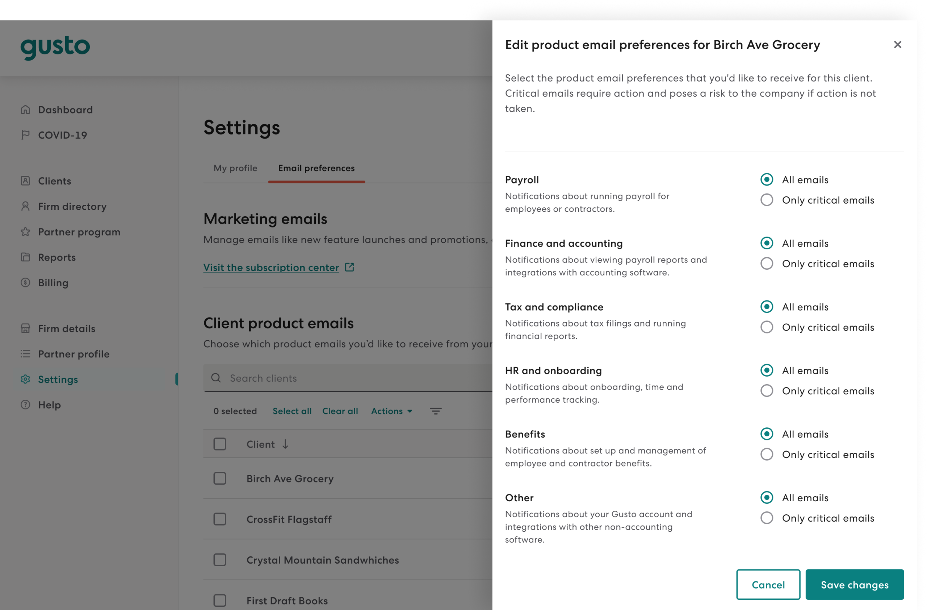Sort by the Client column arrow
927x610 pixels.
285,444
